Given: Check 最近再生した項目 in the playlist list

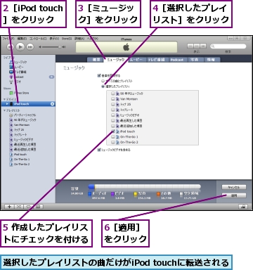Looking at the screenshot, I should [113, 120].
